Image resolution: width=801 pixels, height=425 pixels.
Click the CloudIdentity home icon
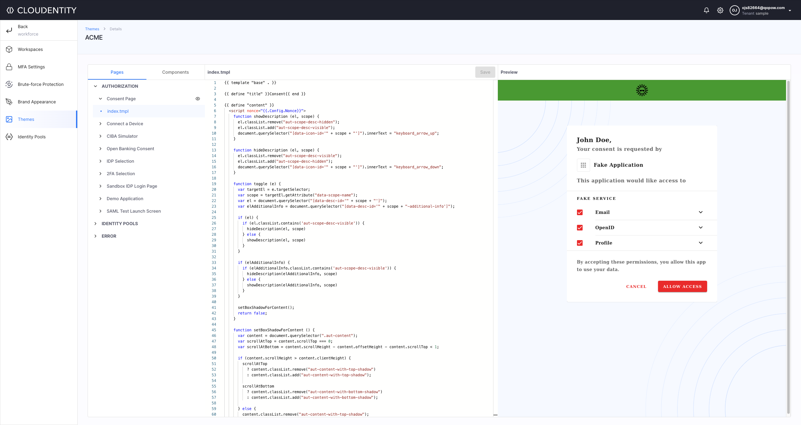pos(10,9)
